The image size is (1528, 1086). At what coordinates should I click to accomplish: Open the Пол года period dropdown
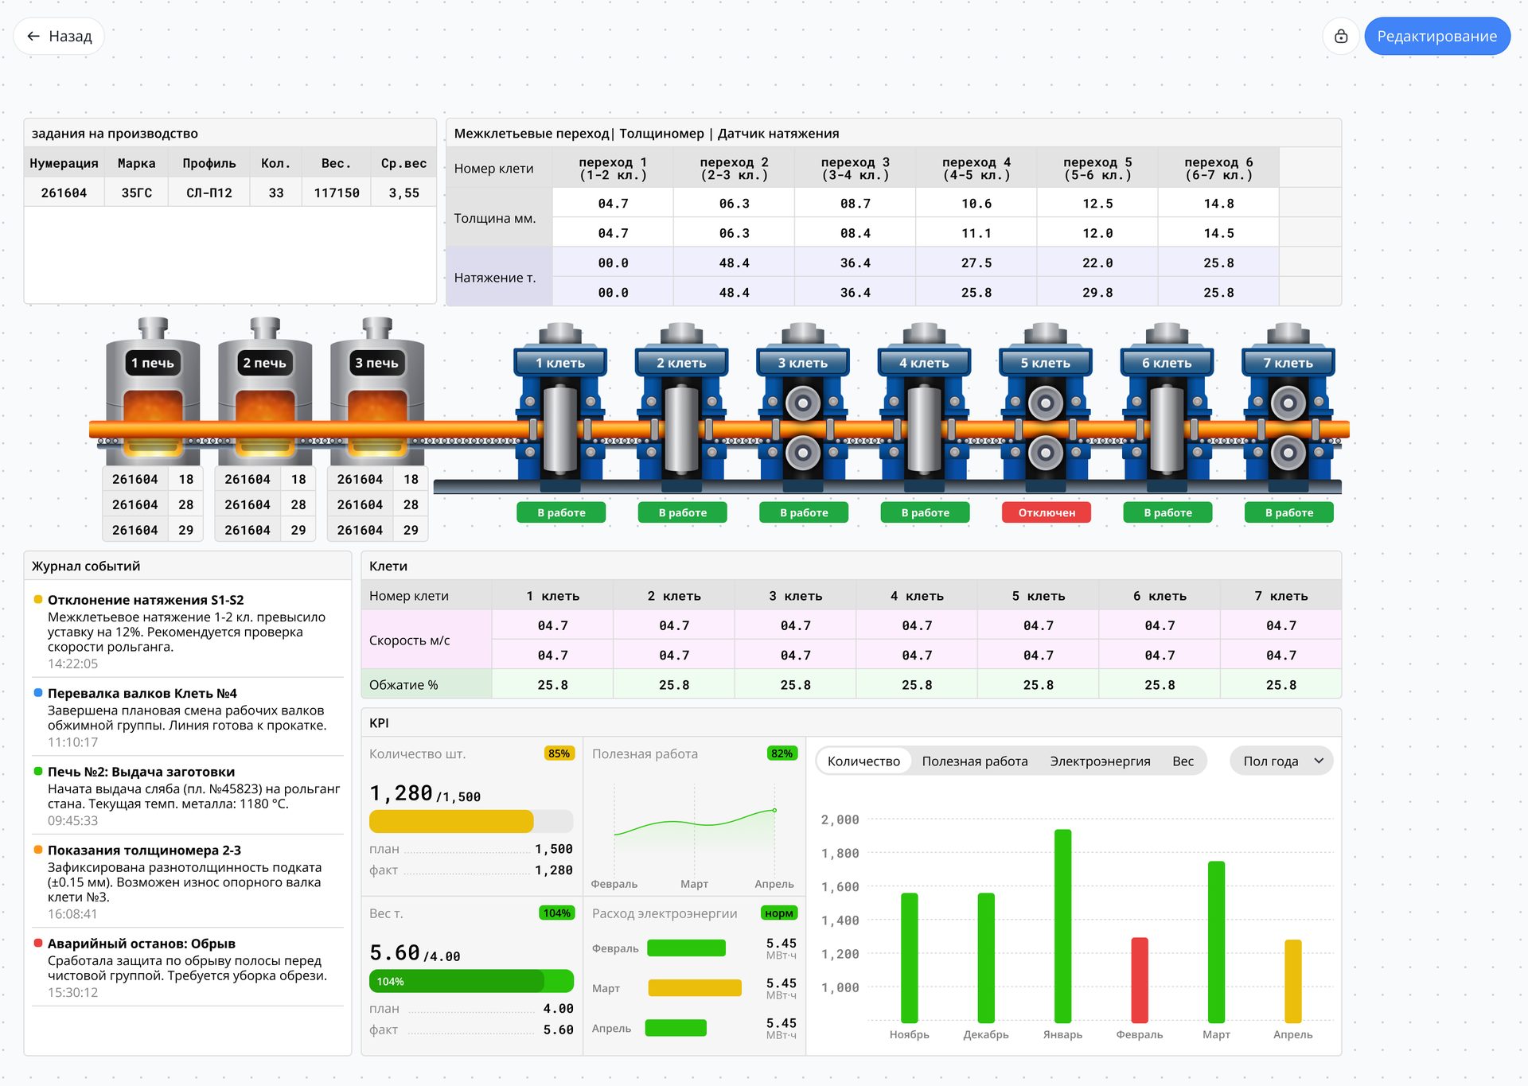coord(1282,761)
